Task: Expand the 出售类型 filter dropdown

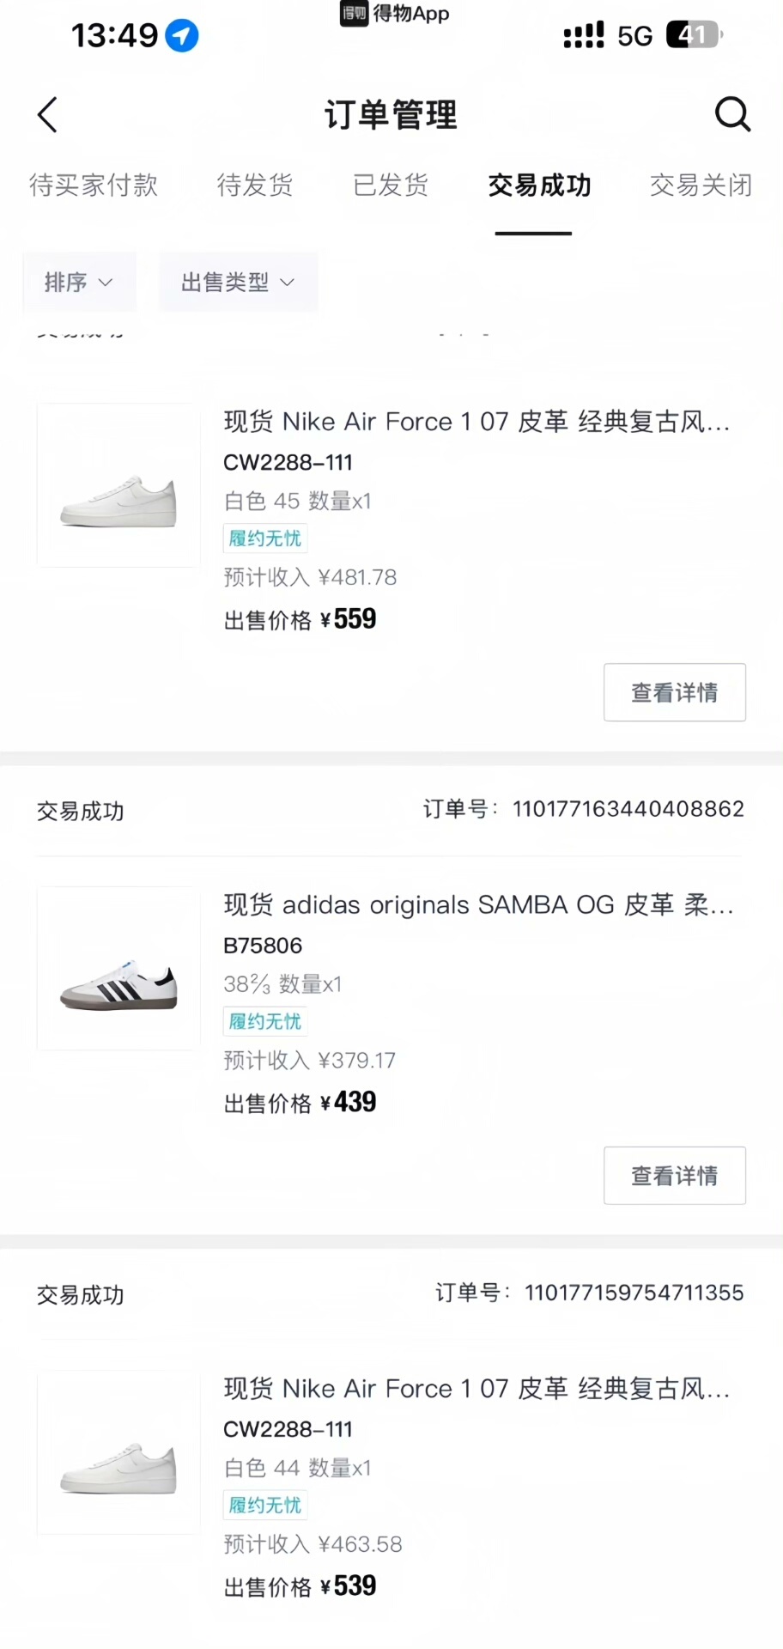Action: click(238, 282)
